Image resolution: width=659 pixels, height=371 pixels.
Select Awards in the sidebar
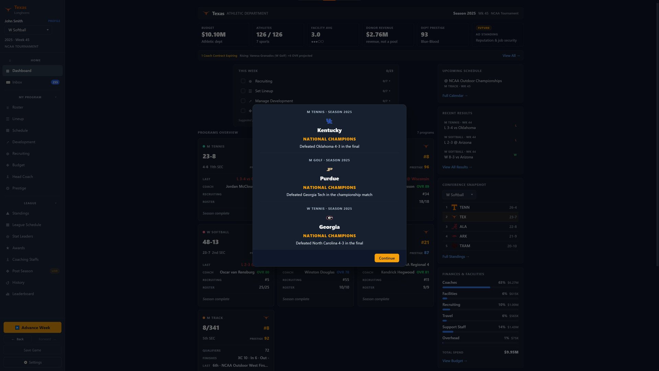tap(32, 248)
